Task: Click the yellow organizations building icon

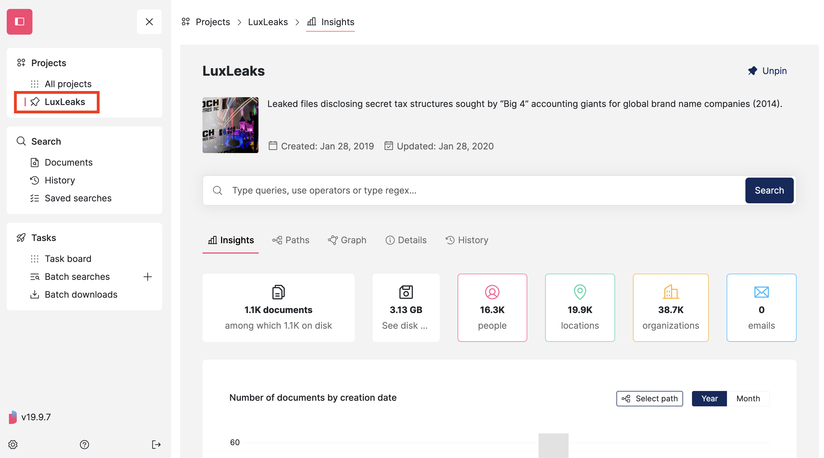Action: 670,292
